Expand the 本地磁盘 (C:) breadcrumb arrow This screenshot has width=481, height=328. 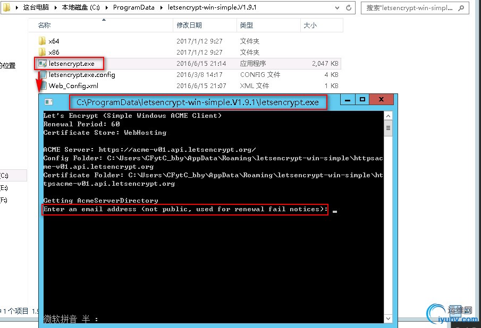[x=106, y=7]
